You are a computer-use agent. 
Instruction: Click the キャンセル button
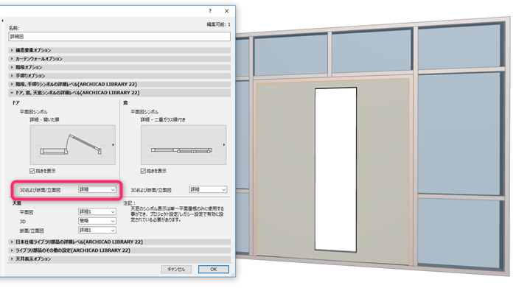tap(176, 270)
